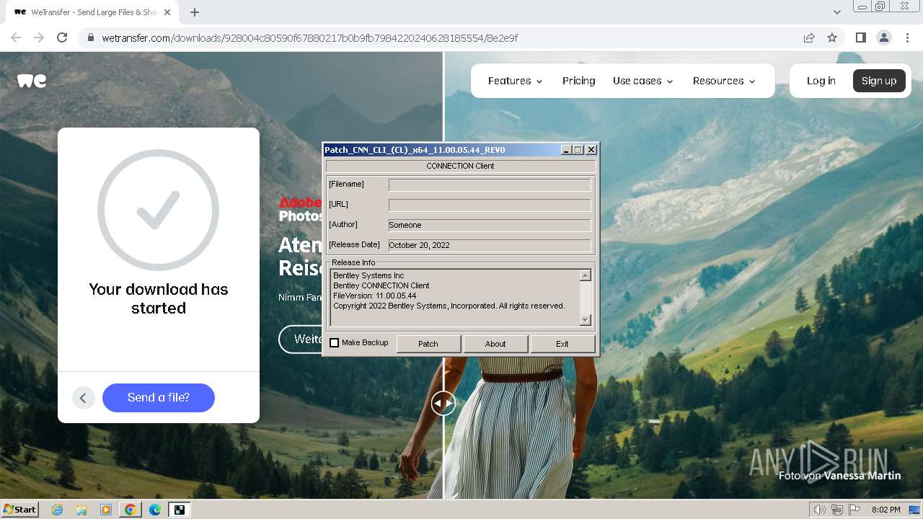Open Chrome side panel icon
Viewport: 923px width, 519px height.
tap(860, 37)
